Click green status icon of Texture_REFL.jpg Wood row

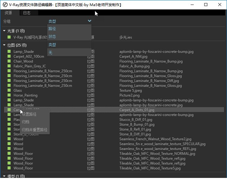pos(9,149)
